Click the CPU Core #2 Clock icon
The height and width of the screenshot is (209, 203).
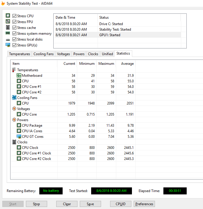coord(19,159)
